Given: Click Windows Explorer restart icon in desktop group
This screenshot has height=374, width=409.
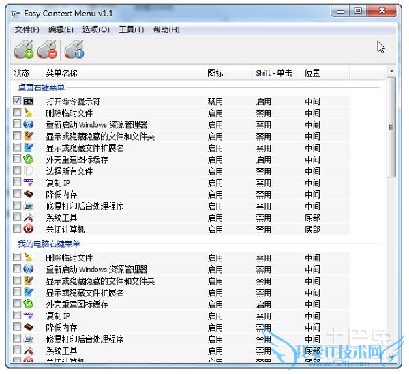Looking at the screenshot, I should click(29, 124).
